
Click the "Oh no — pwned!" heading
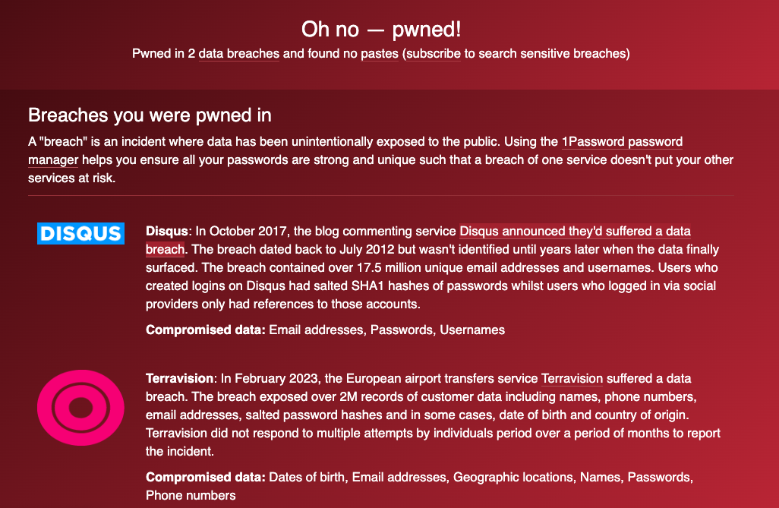[x=381, y=30]
